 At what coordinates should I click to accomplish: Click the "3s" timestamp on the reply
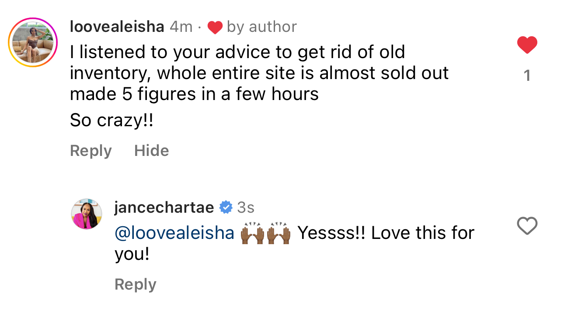(246, 207)
